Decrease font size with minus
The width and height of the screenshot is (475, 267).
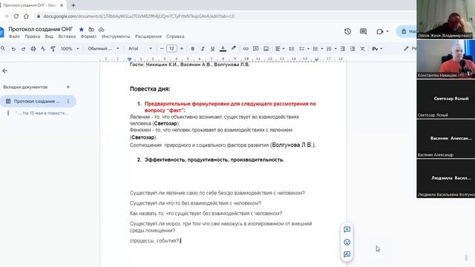[162, 49]
